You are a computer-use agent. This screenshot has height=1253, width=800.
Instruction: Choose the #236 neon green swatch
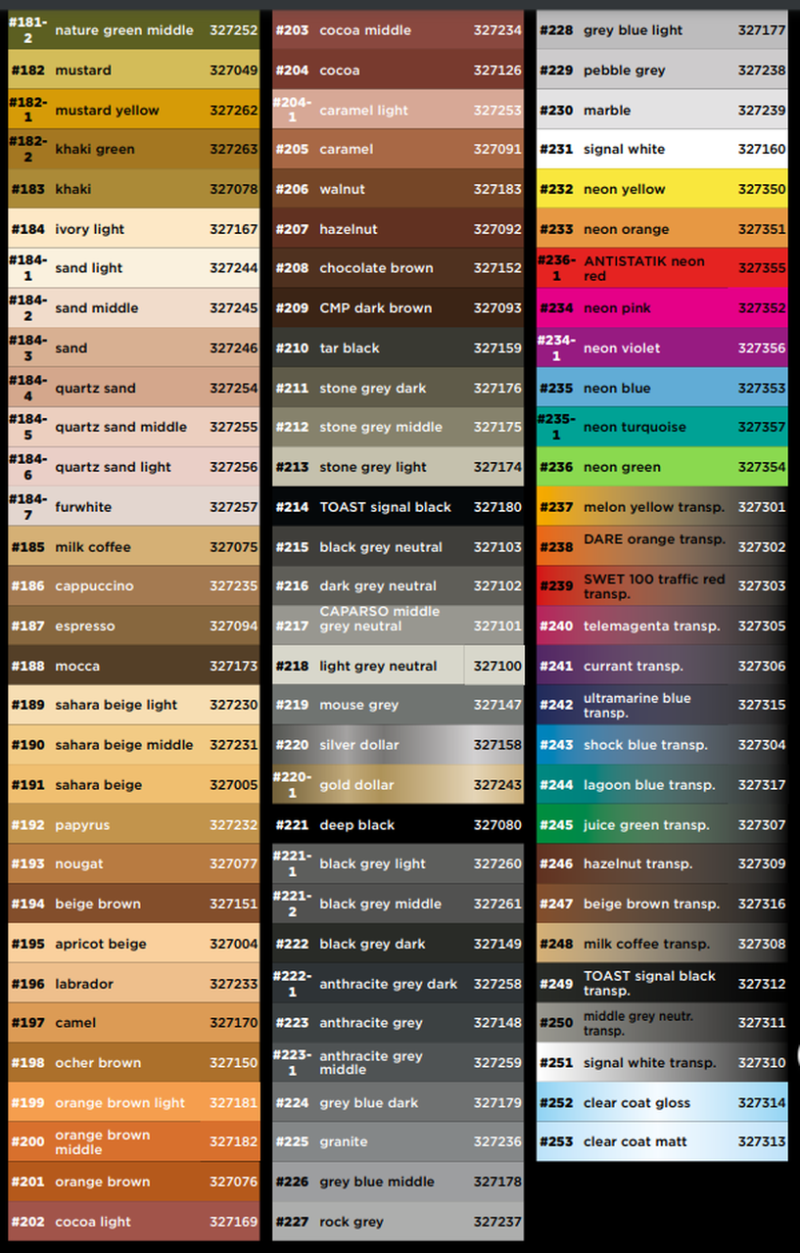[x=662, y=467]
